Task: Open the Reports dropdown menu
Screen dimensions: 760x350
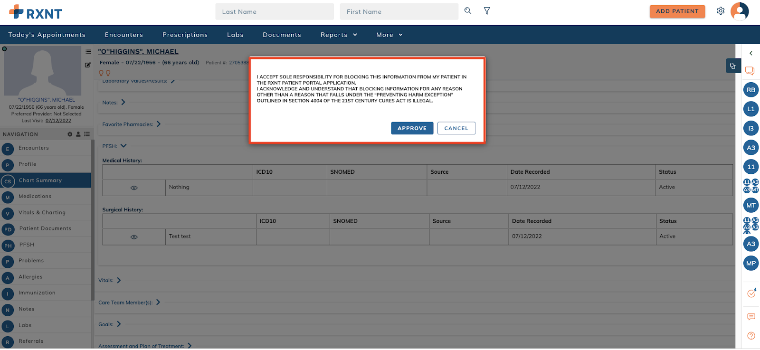Action: point(339,35)
